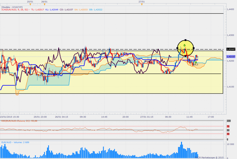Screen dimensions: 237x159
Task: Grab the left handle of the yellow ellipse
Action: (177, 48)
